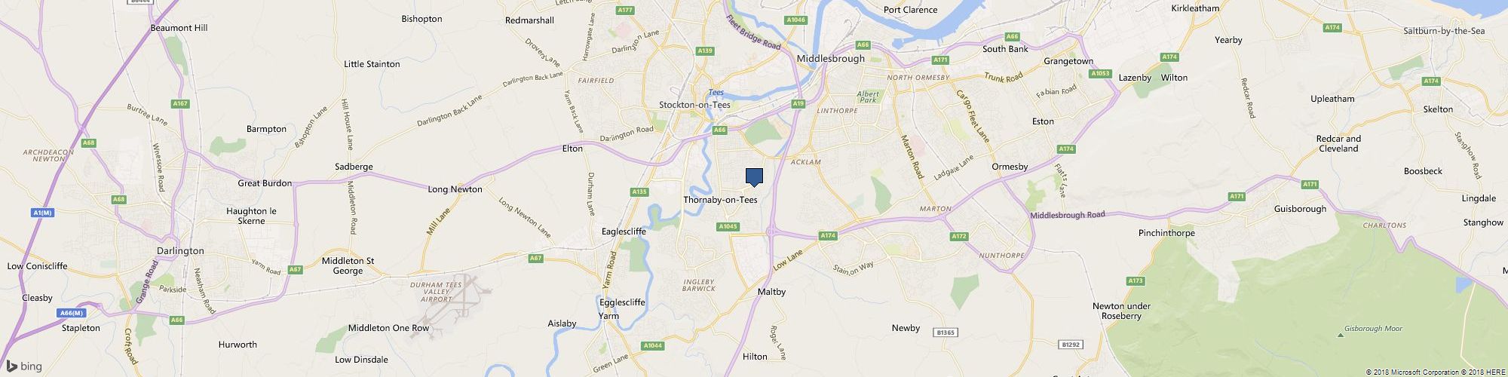
Task: Click the Stockton-on-Tees label
Action: tap(694, 105)
